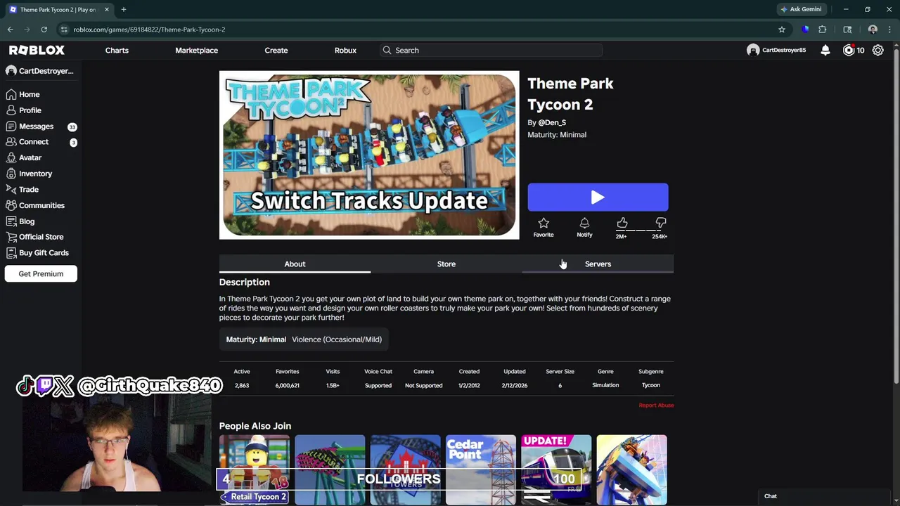Go back with the browser arrow
The height and width of the screenshot is (506, 900).
click(11, 30)
